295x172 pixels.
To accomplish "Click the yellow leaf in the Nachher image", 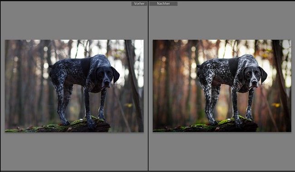I will click(x=276, y=105).
